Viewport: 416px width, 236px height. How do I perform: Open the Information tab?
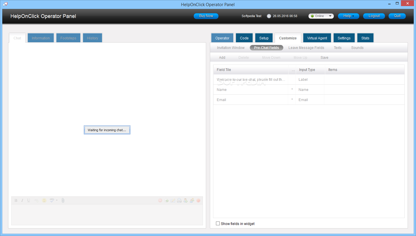(41, 38)
